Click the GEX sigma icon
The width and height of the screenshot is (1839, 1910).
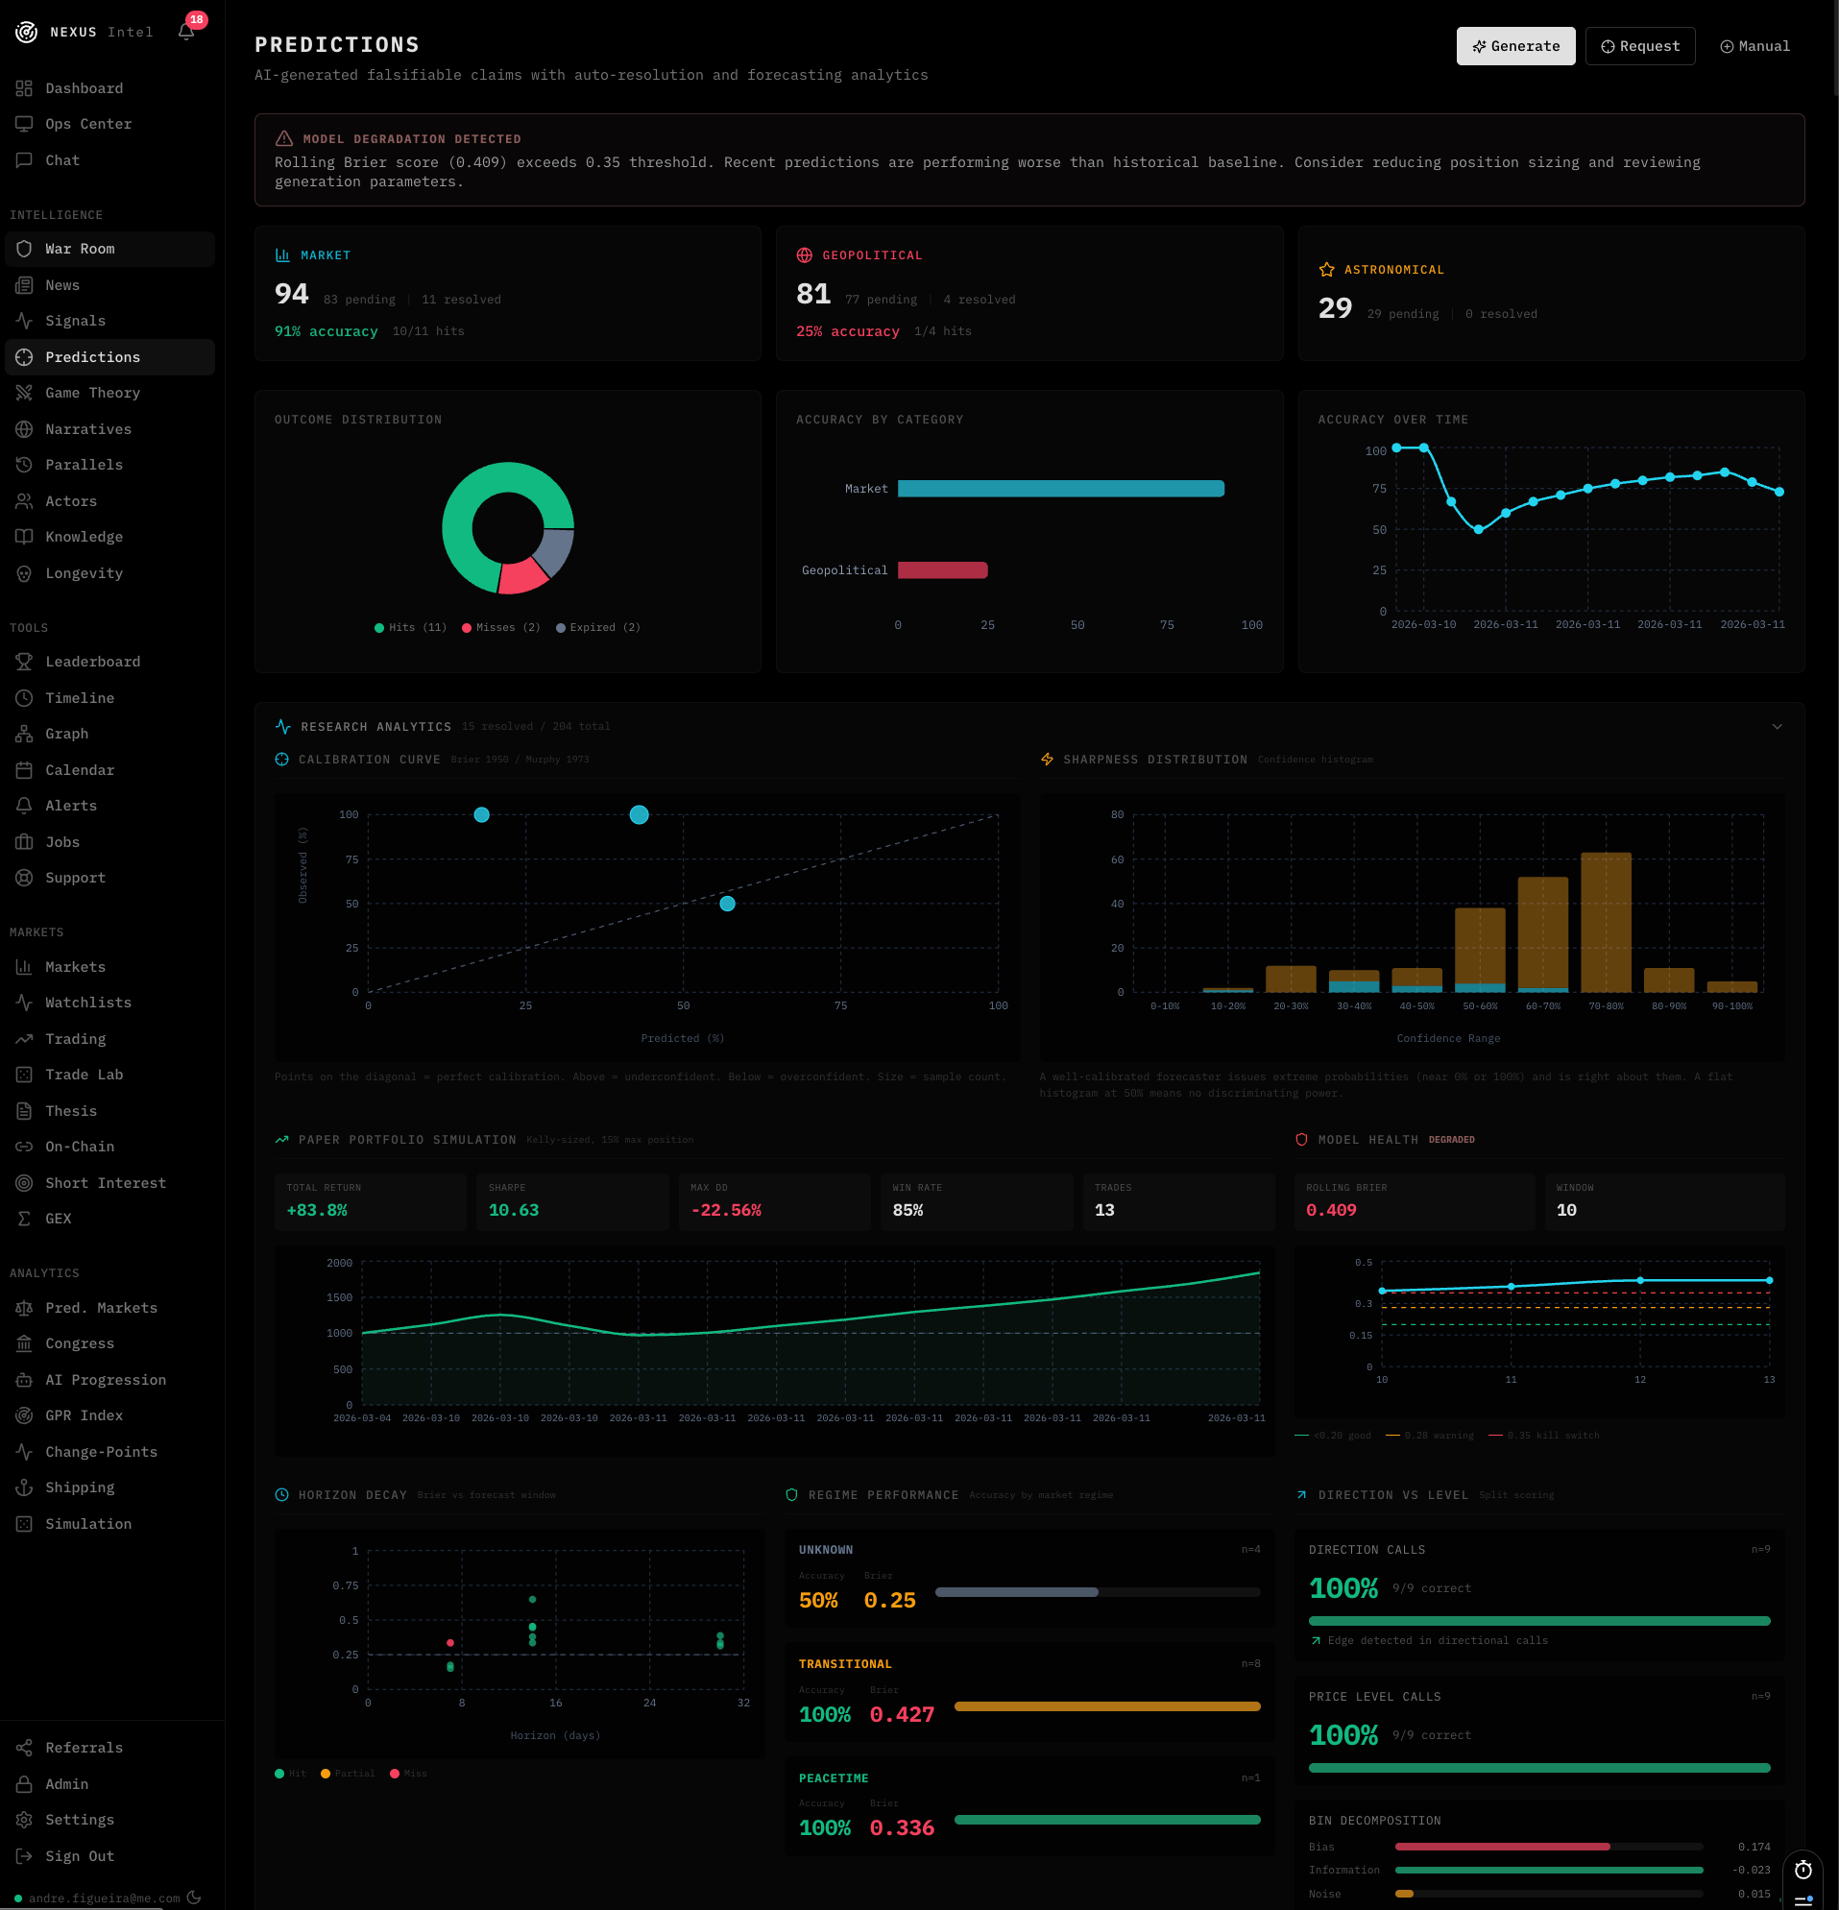coord(24,1218)
